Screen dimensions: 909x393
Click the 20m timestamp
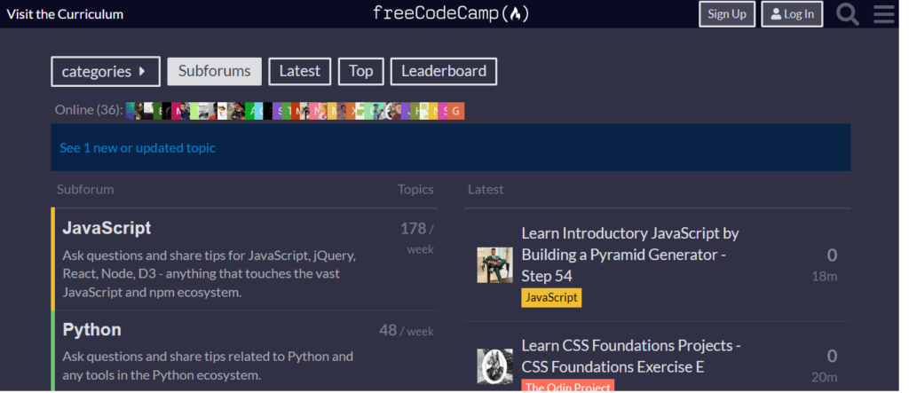pyautogui.click(x=825, y=377)
